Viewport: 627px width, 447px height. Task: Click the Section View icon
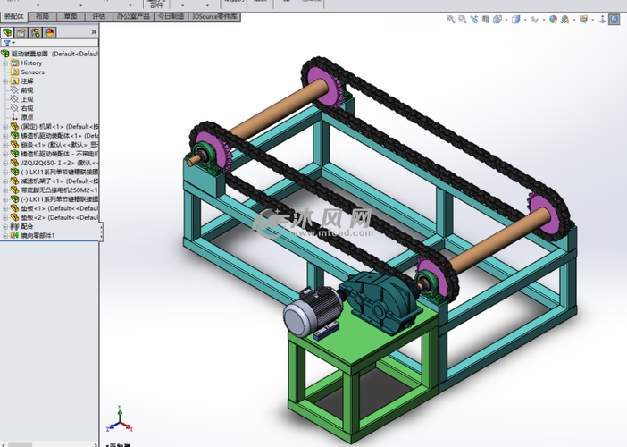click(485, 19)
